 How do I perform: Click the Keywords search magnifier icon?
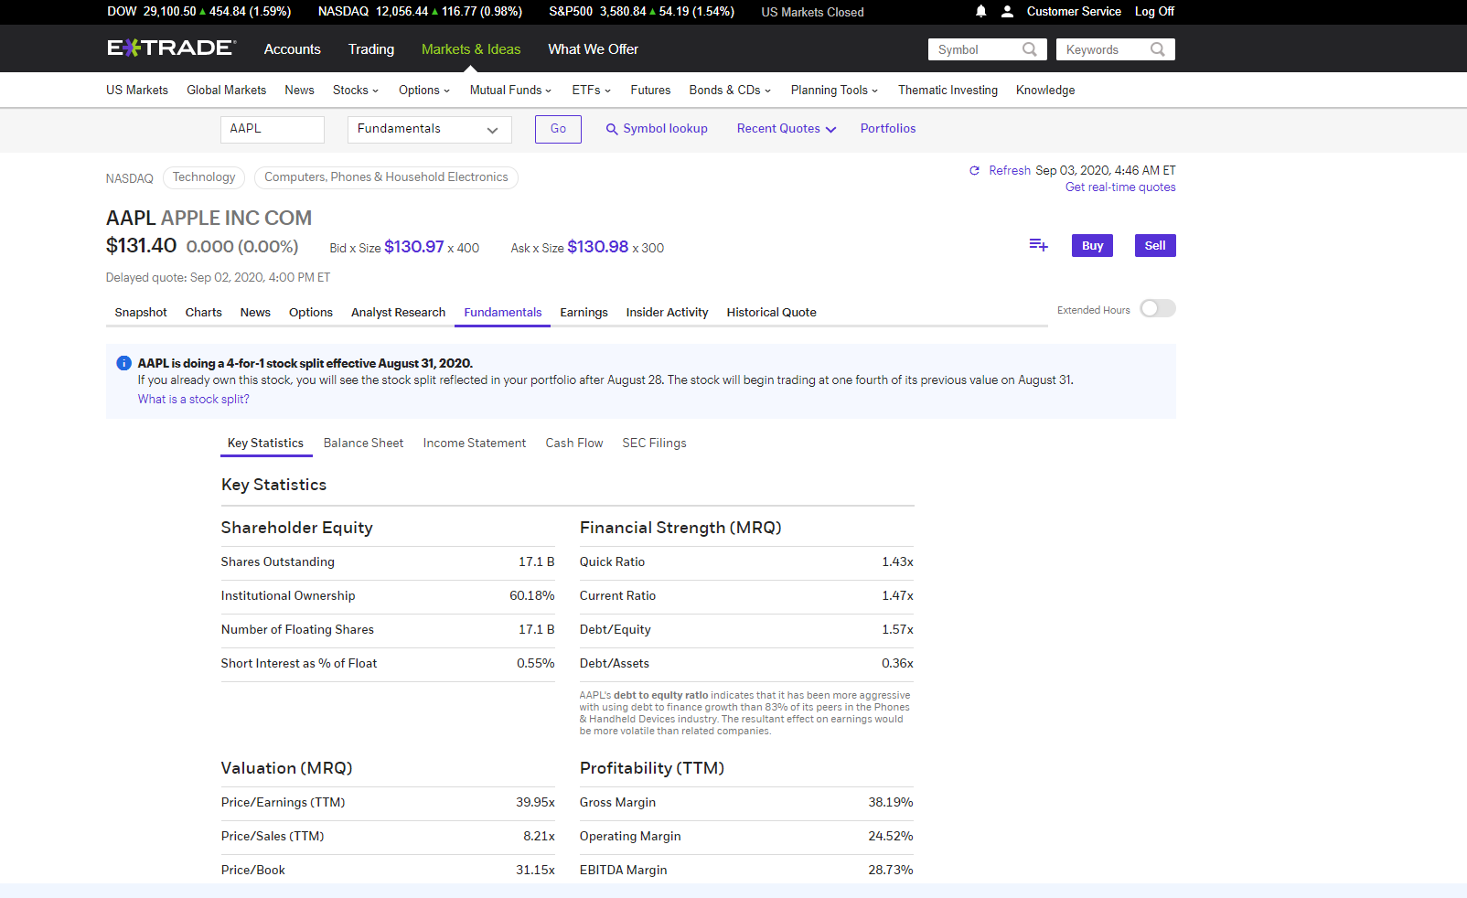coord(1158,49)
